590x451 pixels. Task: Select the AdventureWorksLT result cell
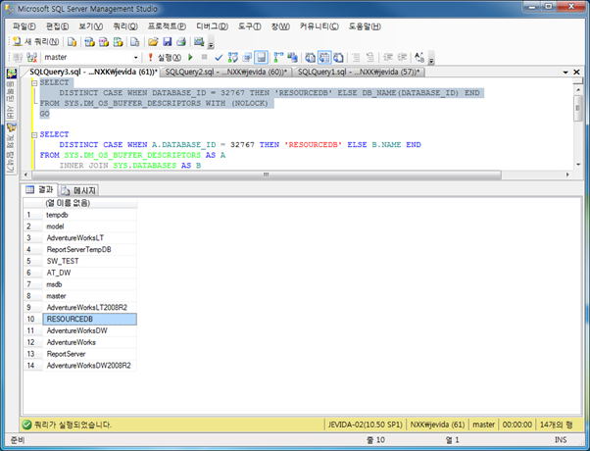(90, 238)
